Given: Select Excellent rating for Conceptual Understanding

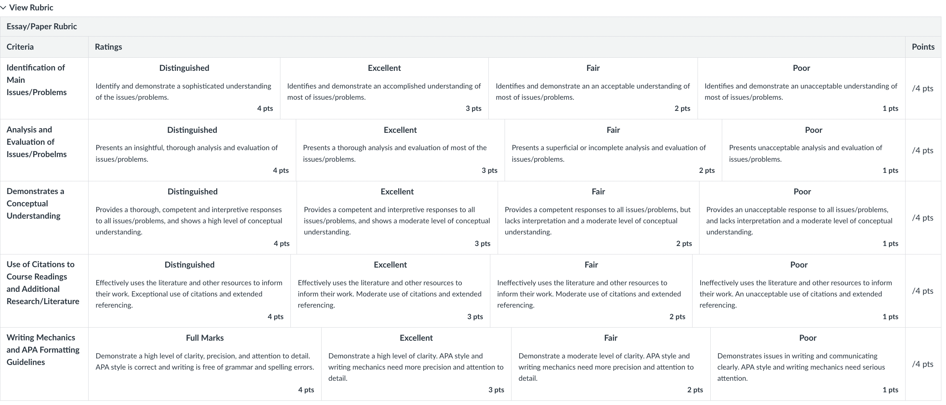Looking at the screenshot, I should click(x=397, y=218).
